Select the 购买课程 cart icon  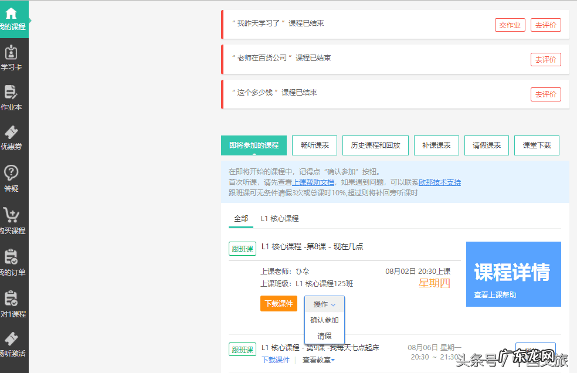click(13, 218)
